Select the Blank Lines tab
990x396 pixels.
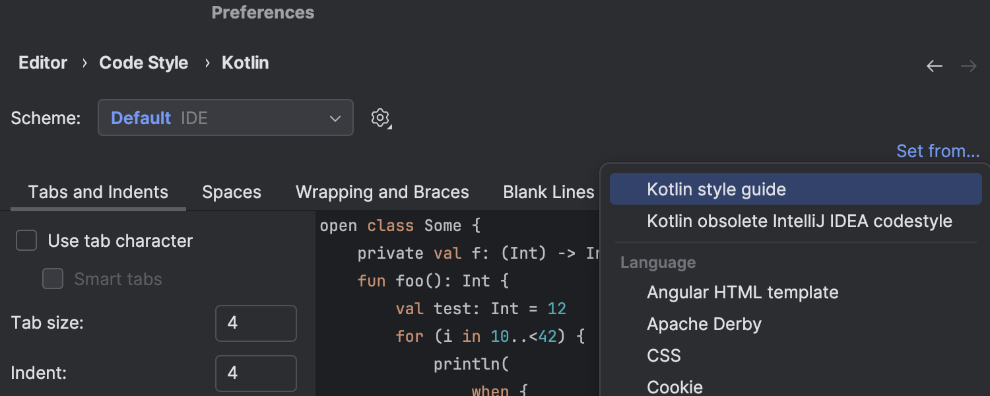548,192
